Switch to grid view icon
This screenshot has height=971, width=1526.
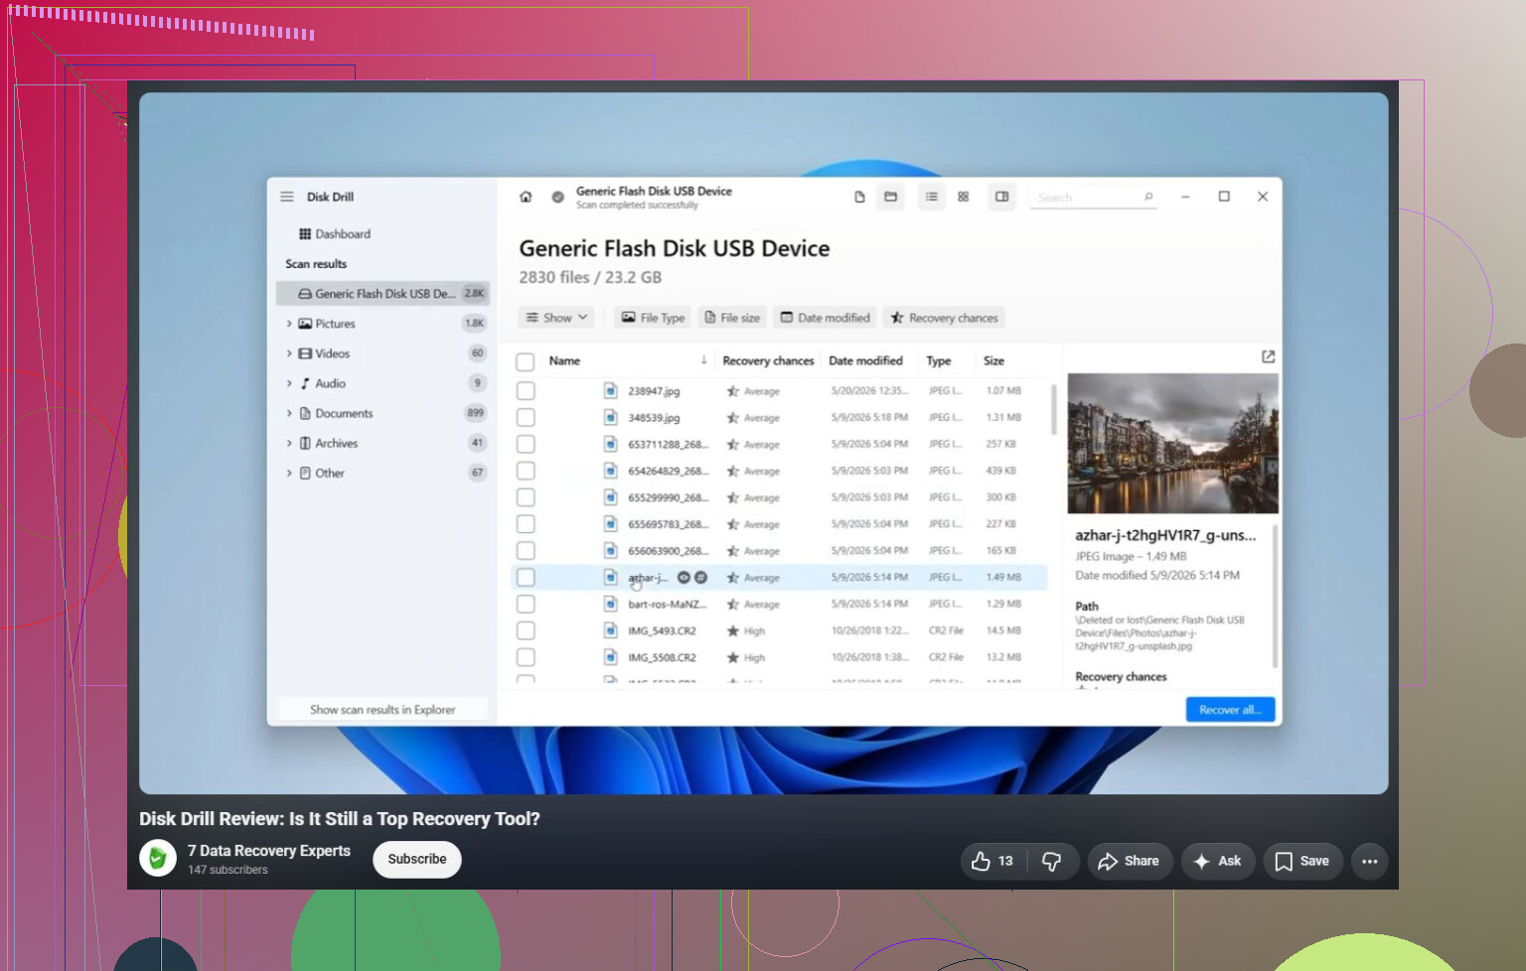coord(963,197)
